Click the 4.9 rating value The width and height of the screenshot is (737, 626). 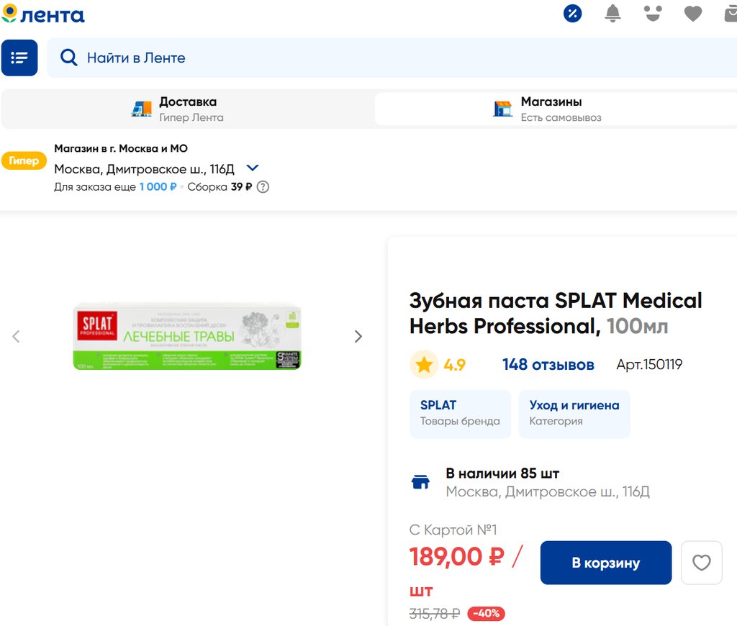coord(455,365)
